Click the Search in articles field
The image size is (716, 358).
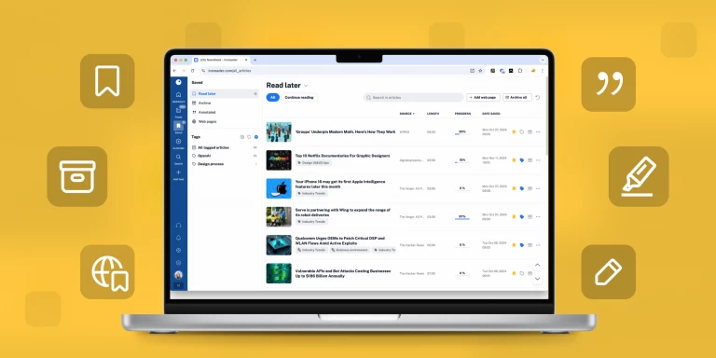(413, 97)
